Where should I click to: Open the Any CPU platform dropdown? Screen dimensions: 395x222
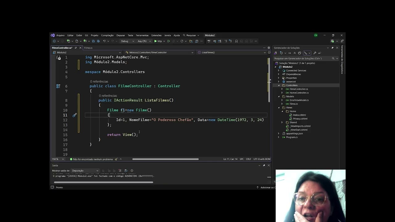144,41
